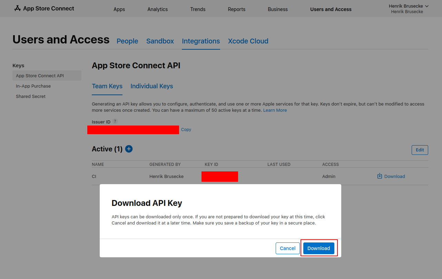Click the App Store Connect logo icon

click(17, 8)
